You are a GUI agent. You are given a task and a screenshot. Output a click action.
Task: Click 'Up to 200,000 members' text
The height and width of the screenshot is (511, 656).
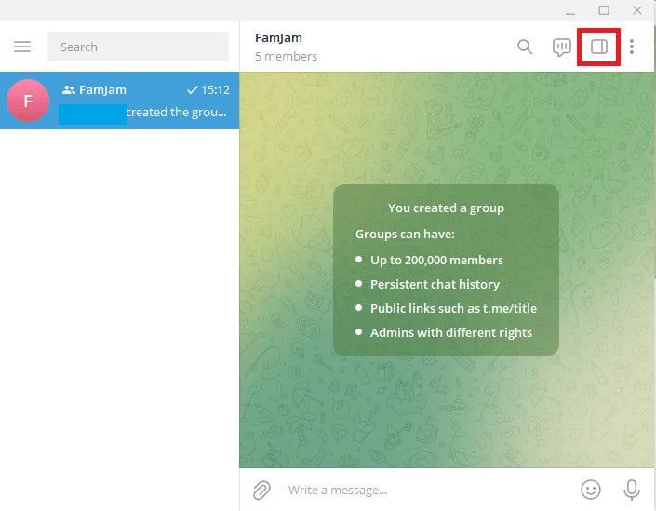436,260
